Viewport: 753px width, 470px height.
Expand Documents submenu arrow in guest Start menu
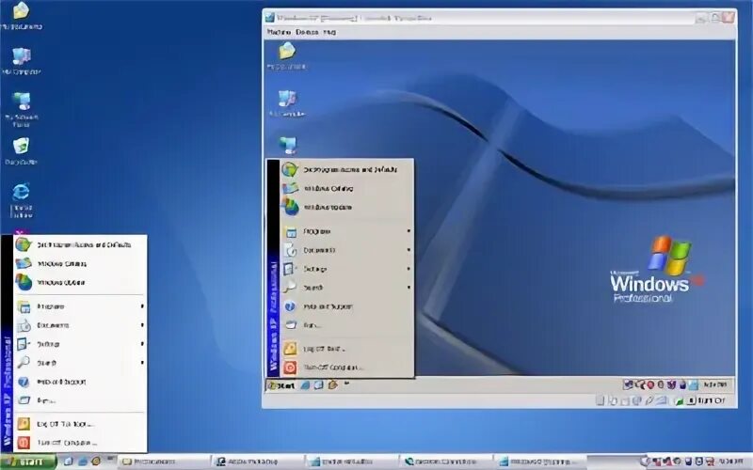tap(409, 250)
